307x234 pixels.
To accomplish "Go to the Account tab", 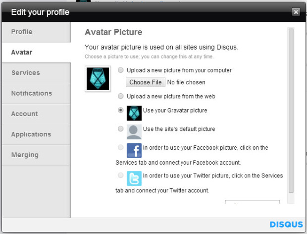I will pyautogui.click(x=36, y=114).
